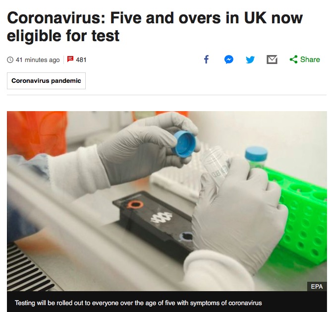Image resolution: width=328 pixels, height=312 pixels.
Task: Open the Coronavirus pandemic topic tag
Action: [46, 81]
